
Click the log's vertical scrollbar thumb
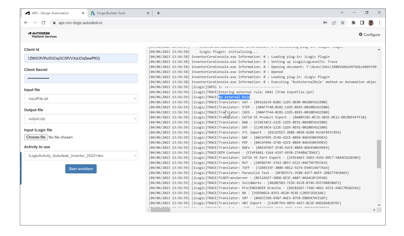pyautogui.click(x=379, y=154)
